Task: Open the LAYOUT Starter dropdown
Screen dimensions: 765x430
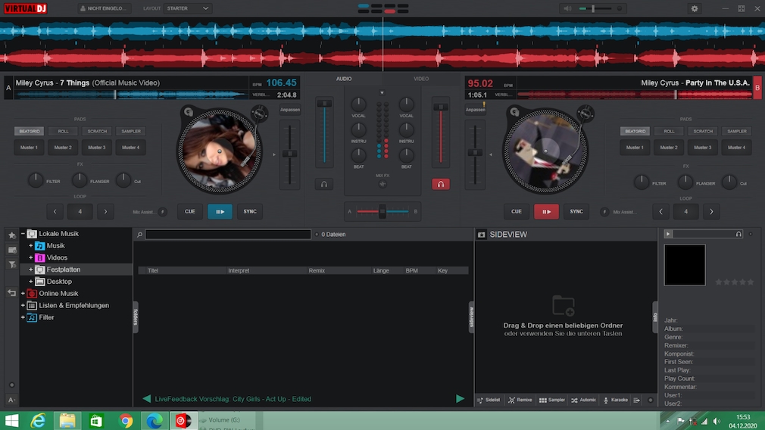Action: click(188, 8)
